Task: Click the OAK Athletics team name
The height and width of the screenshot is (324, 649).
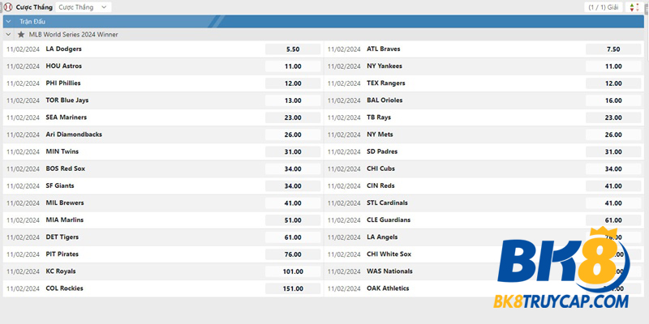Action: click(x=388, y=288)
